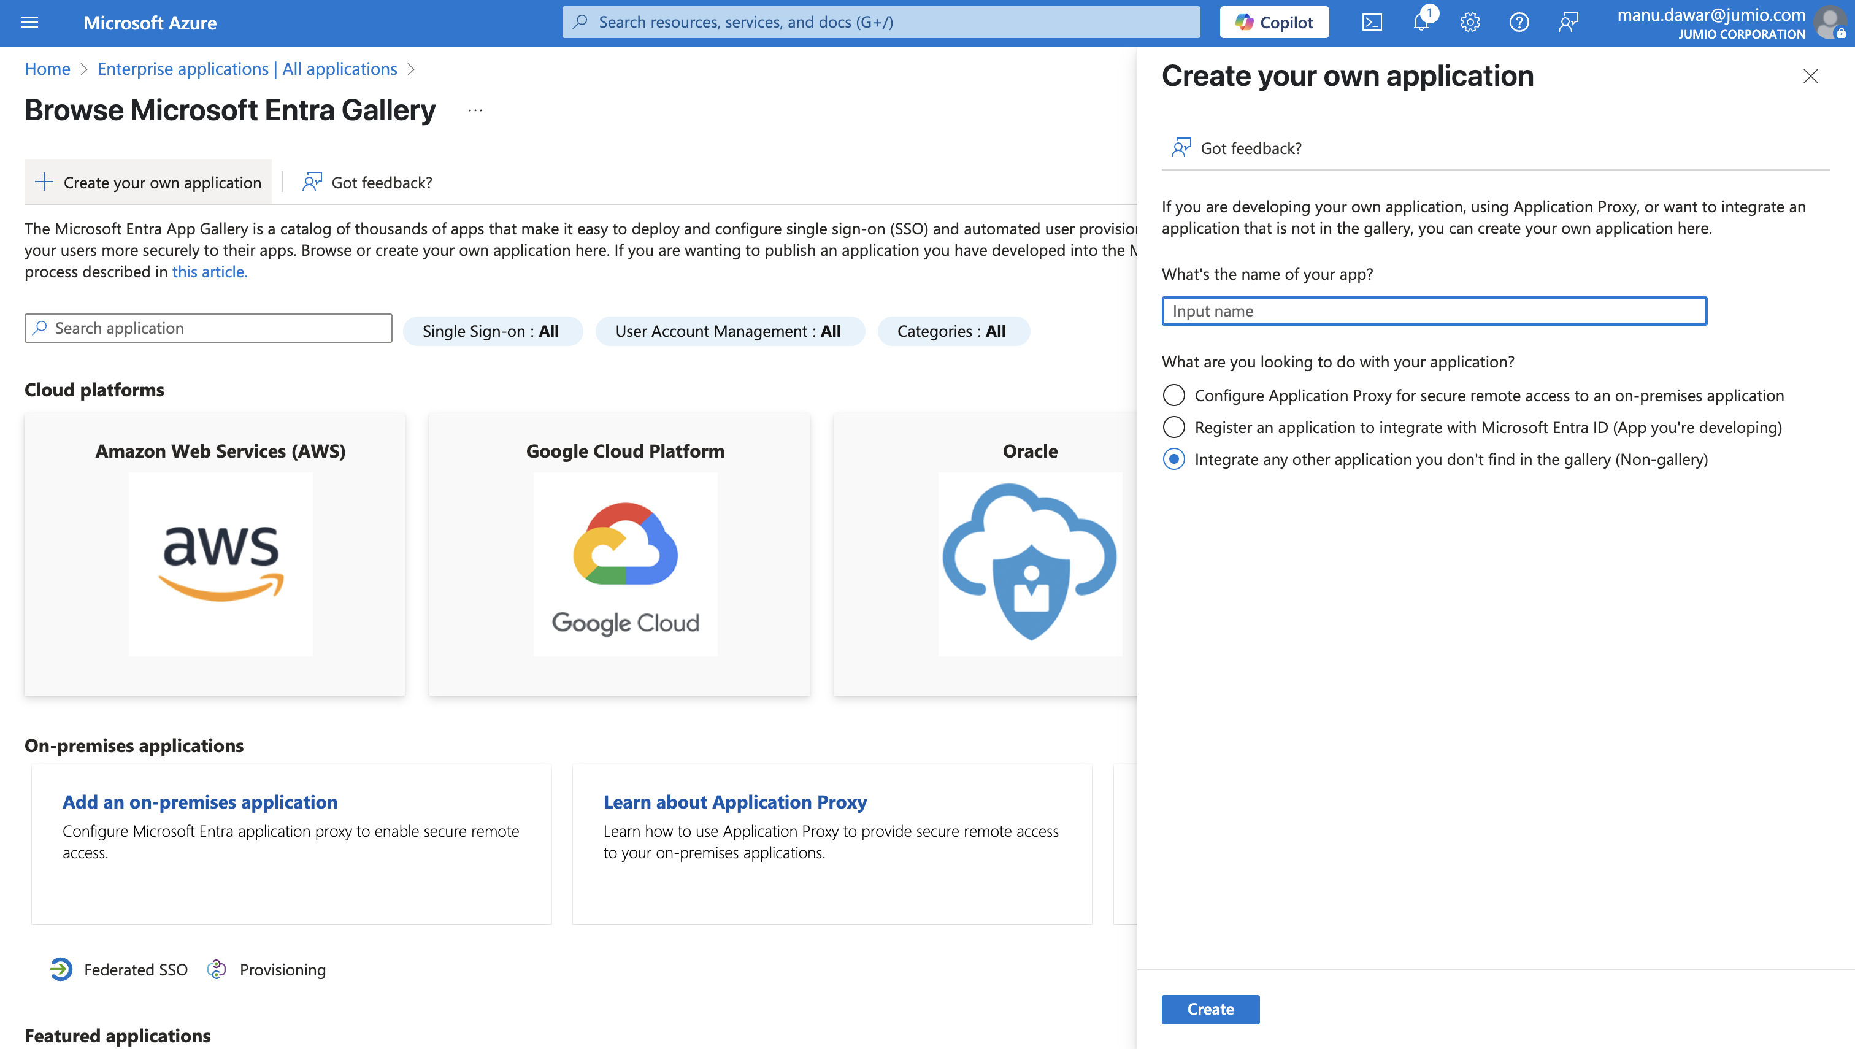Click the Google Cloud logo image
This screenshot has height=1049, width=1855.
[x=625, y=564]
